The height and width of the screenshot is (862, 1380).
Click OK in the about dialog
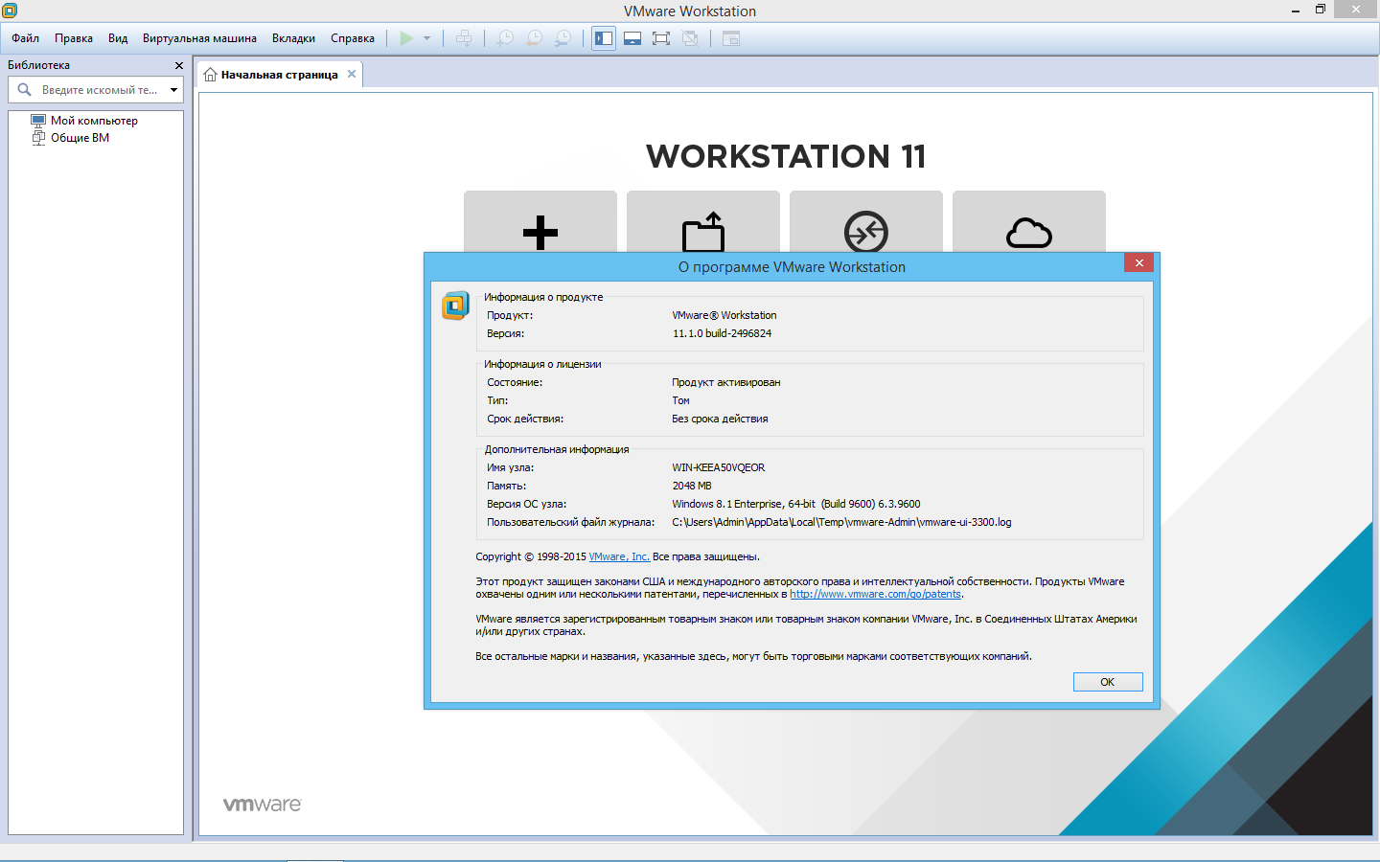pyautogui.click(x=1108, y=682)
